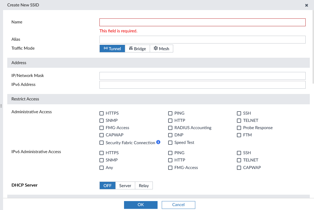Screen dimensions: 314x210
Task: Click the Security Fabric Connection info icon
Action: pyautogui.click(x=158, y=142)
